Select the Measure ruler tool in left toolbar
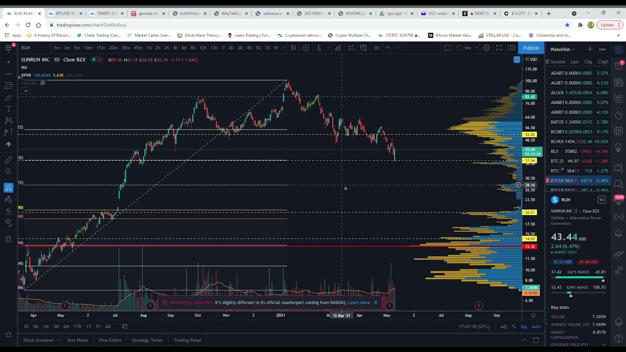This screenshot has width=626, height=352. [x=8, y=160]
